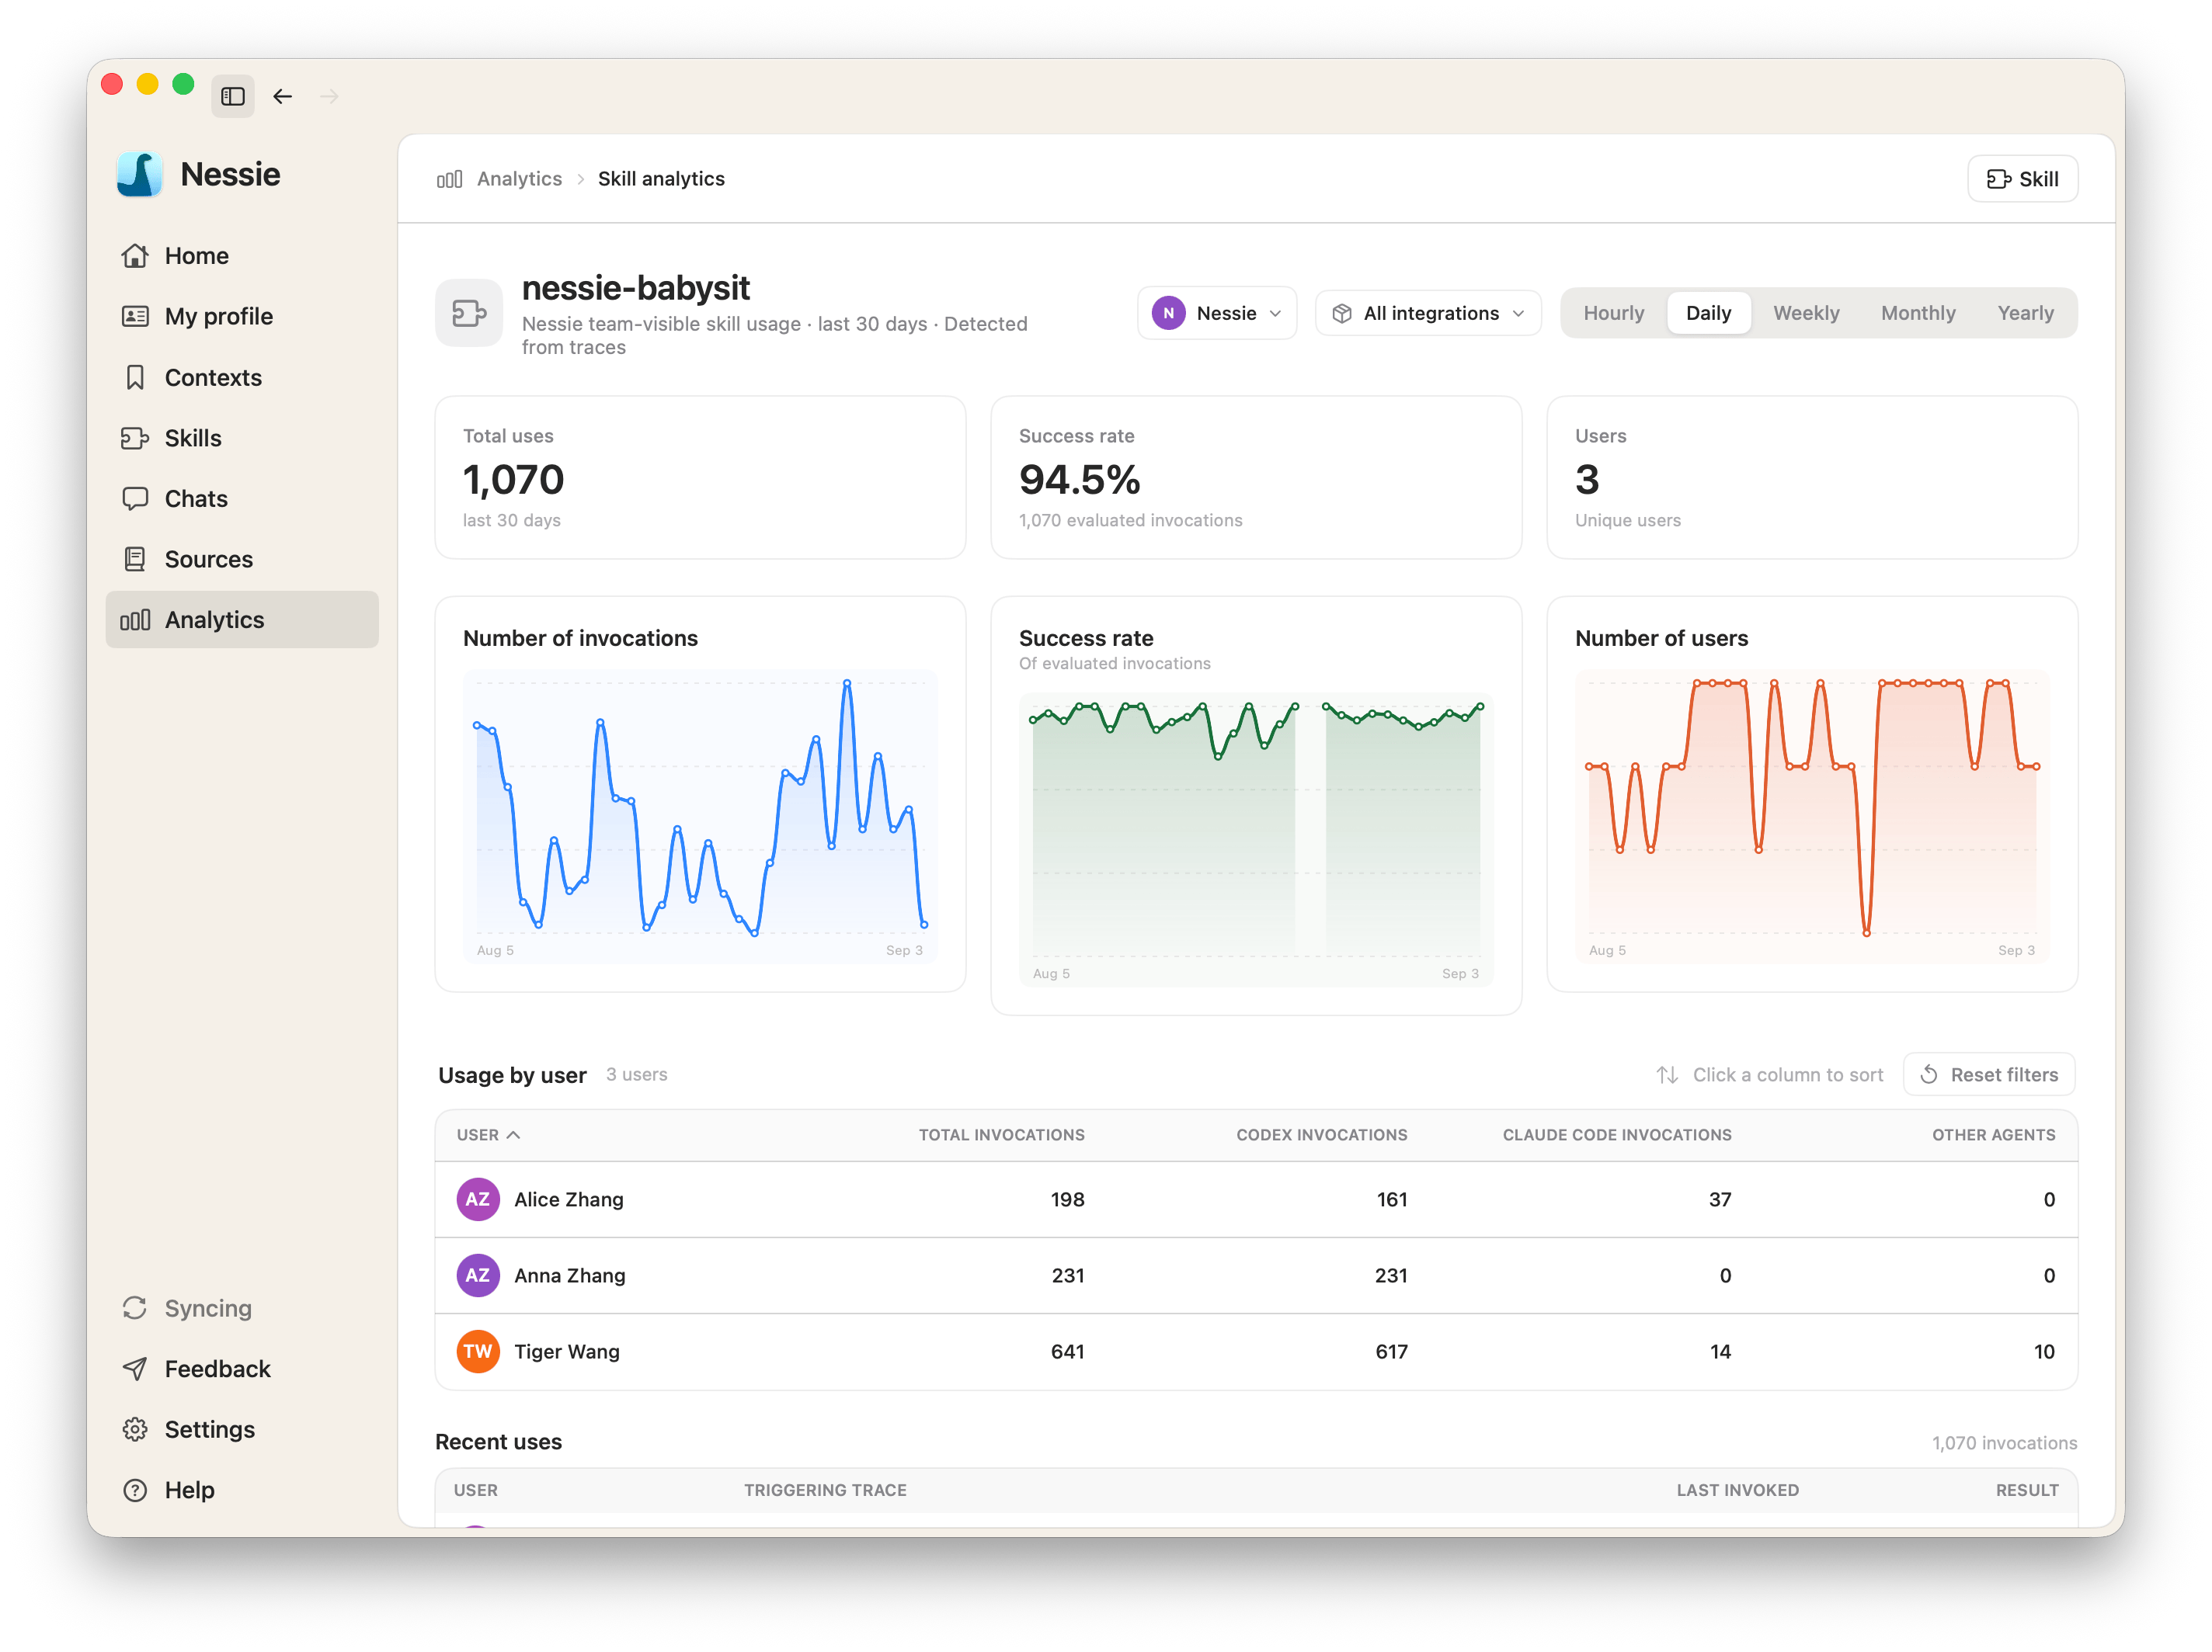Open Settings via the gear icon
2212x1652 pixels.
tap(135, 1429)
